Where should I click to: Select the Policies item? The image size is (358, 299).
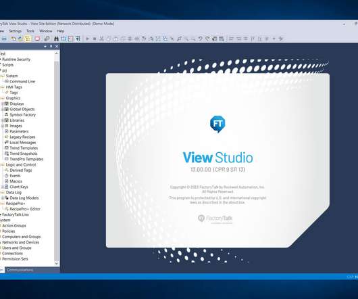9,231
